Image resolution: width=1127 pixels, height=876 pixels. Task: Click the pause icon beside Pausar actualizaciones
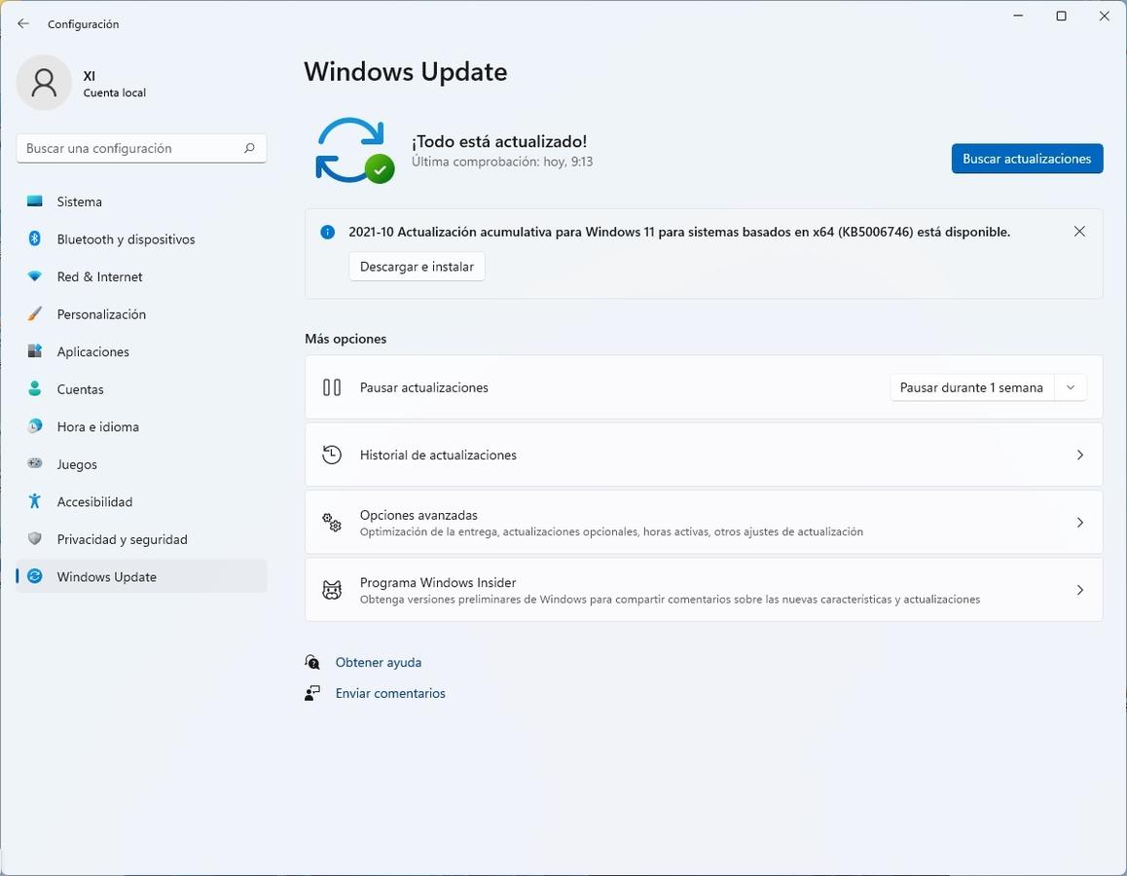pos(331,387)
